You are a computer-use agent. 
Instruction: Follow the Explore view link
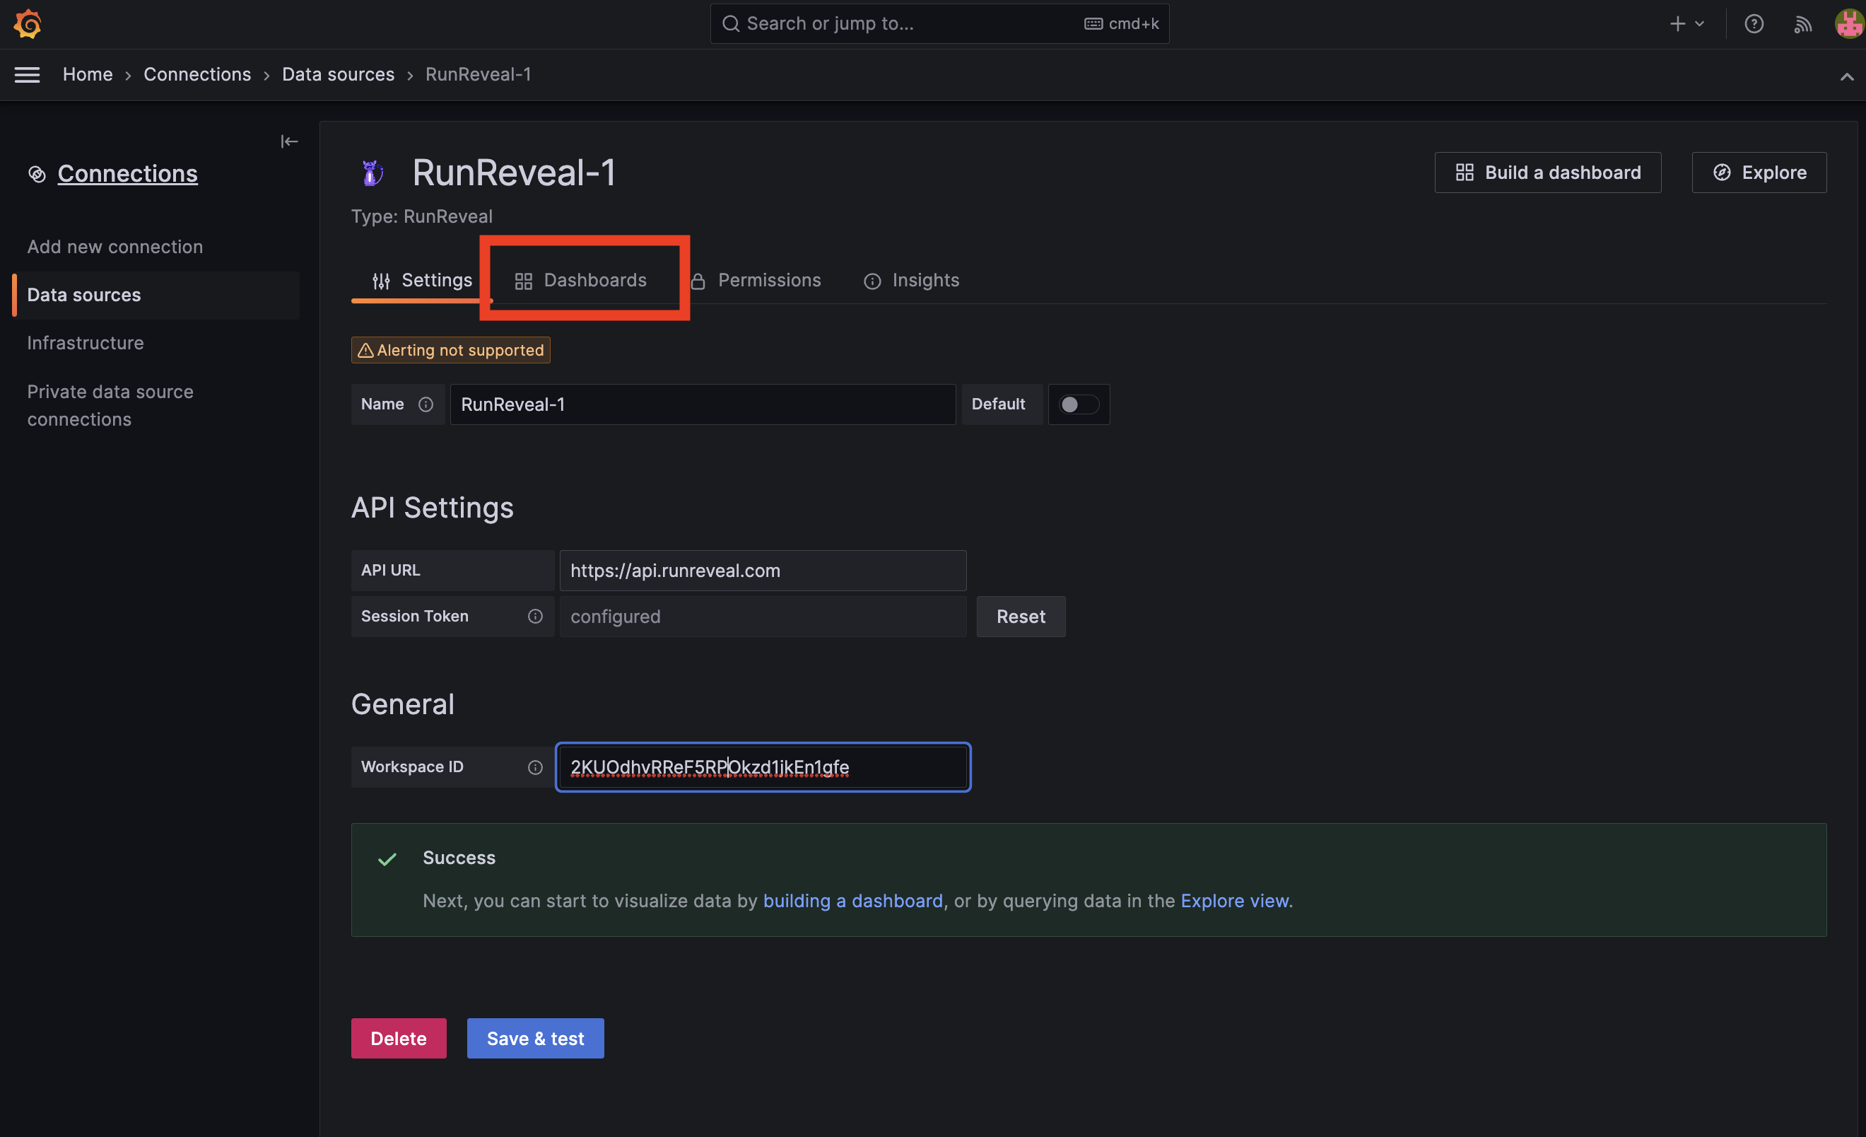(1236, 901)
